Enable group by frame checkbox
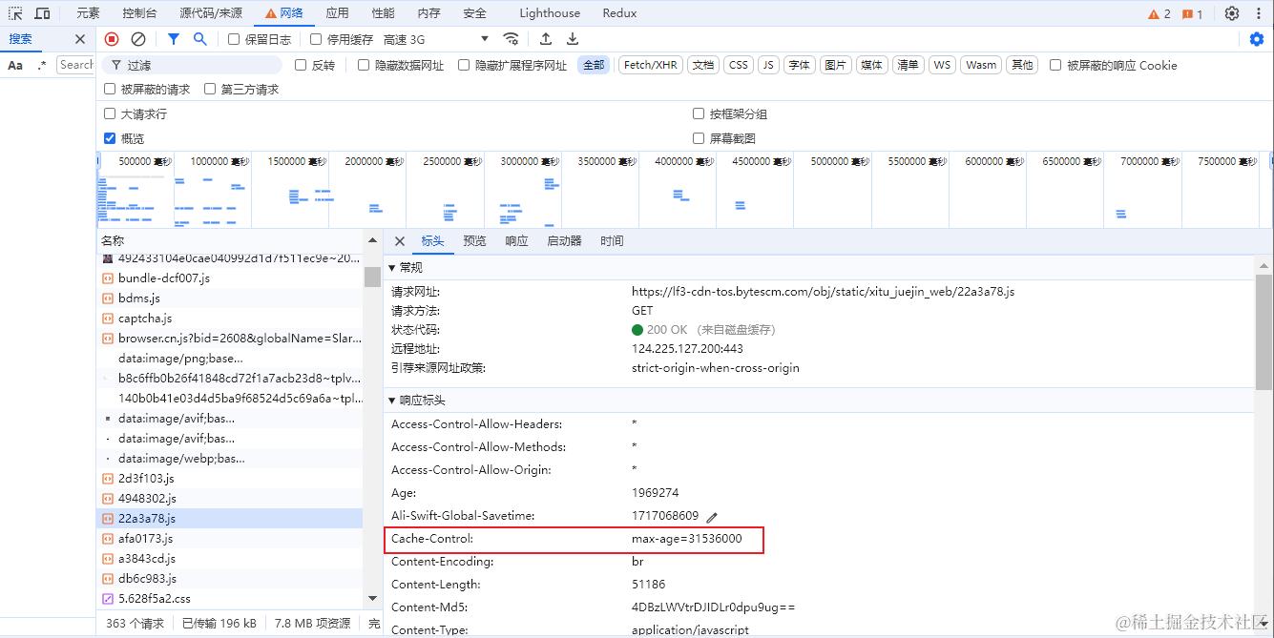 699,113
